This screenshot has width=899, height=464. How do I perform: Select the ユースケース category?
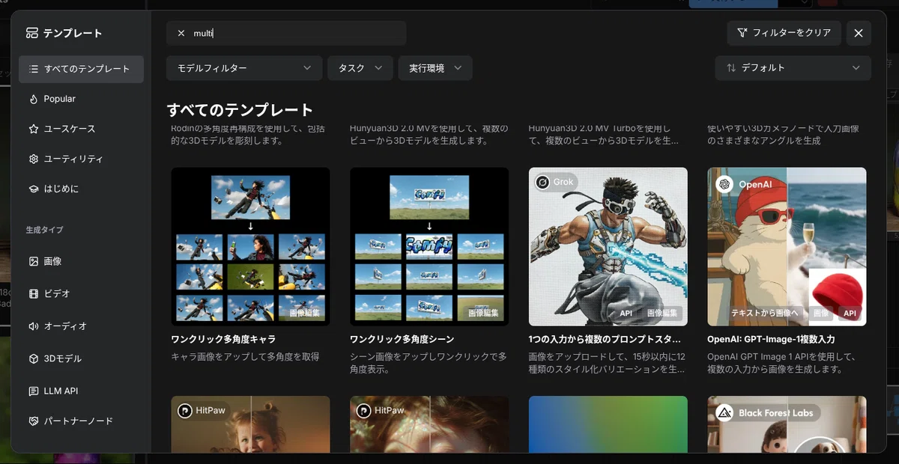(x=81, y=129)
